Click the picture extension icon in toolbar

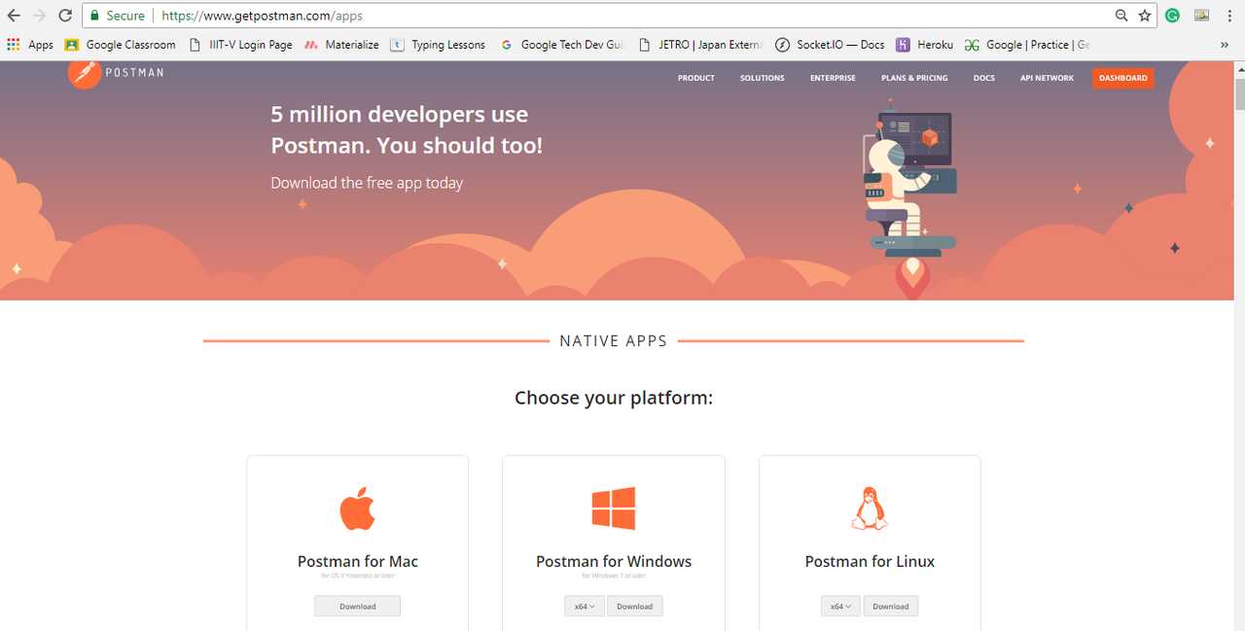click(x=1202, y=16)
